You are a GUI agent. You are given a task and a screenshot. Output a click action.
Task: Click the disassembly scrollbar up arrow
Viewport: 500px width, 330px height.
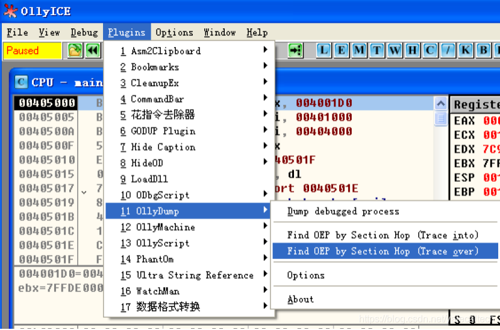tap(441, 104)
